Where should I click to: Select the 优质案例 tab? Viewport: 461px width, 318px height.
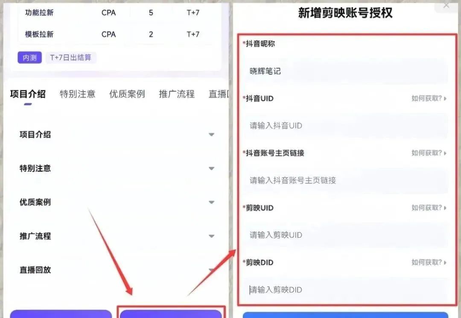coord(127,94)
